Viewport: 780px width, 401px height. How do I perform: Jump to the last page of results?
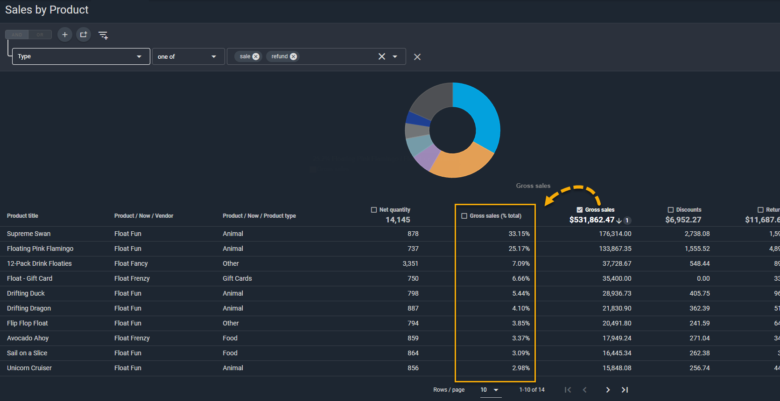pos(625,390)
